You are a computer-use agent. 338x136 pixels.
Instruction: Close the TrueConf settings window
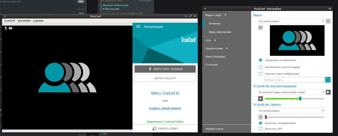pos(330,9)
